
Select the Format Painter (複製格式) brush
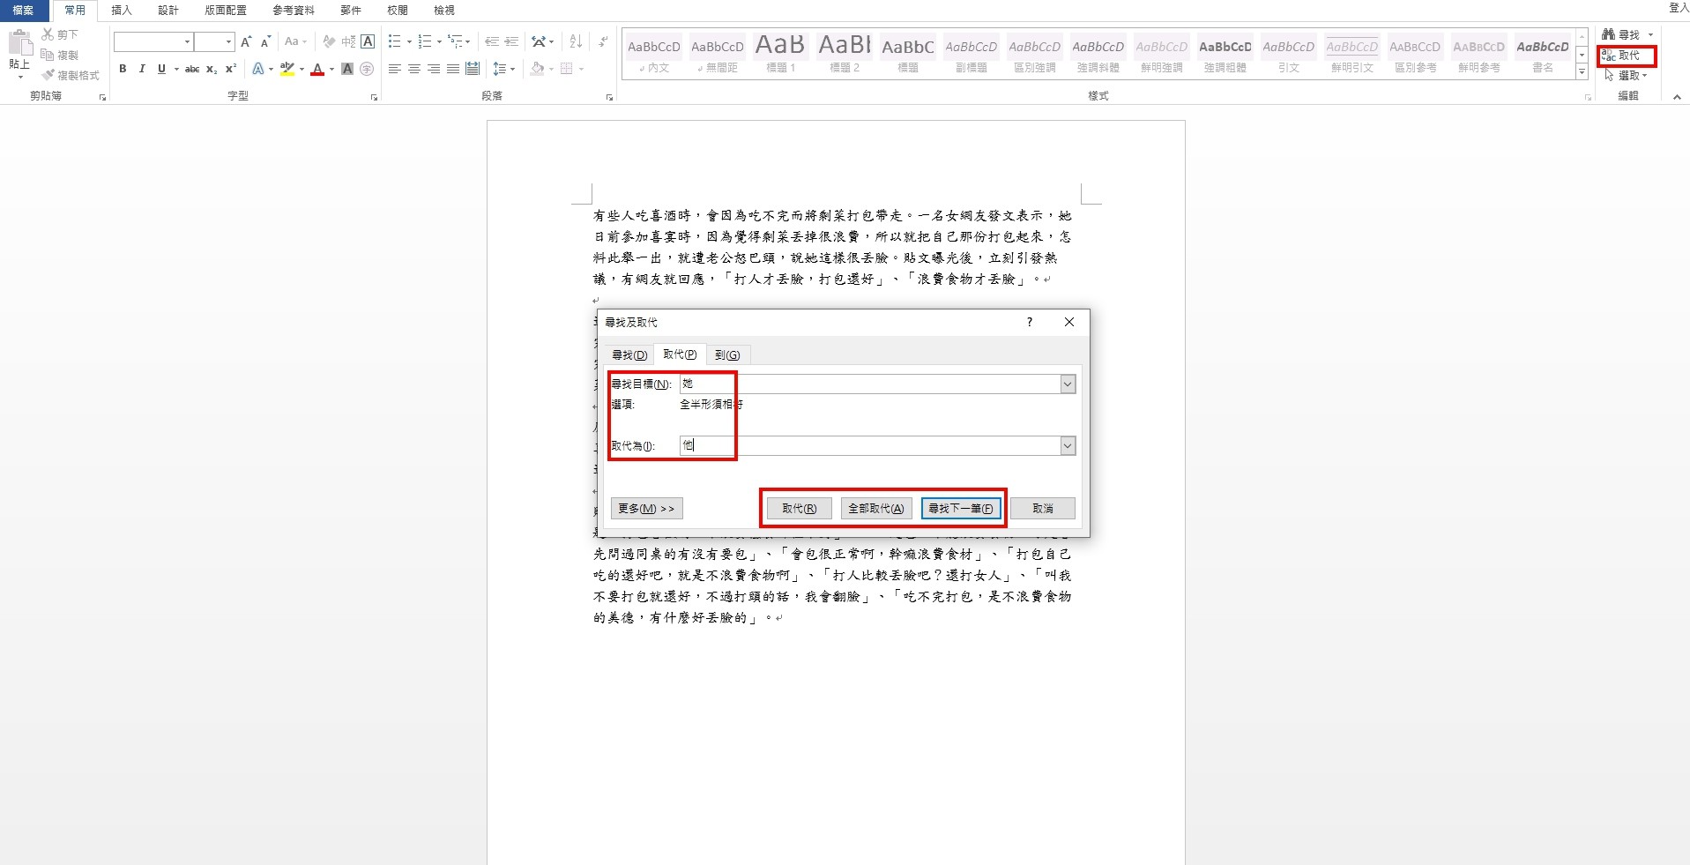pyautogui.click(x=48, y=75)
